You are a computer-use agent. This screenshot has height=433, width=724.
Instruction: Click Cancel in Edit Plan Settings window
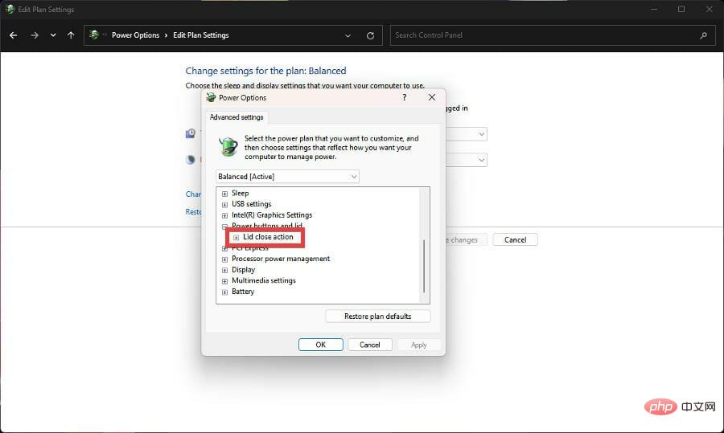tap(515, 239)
